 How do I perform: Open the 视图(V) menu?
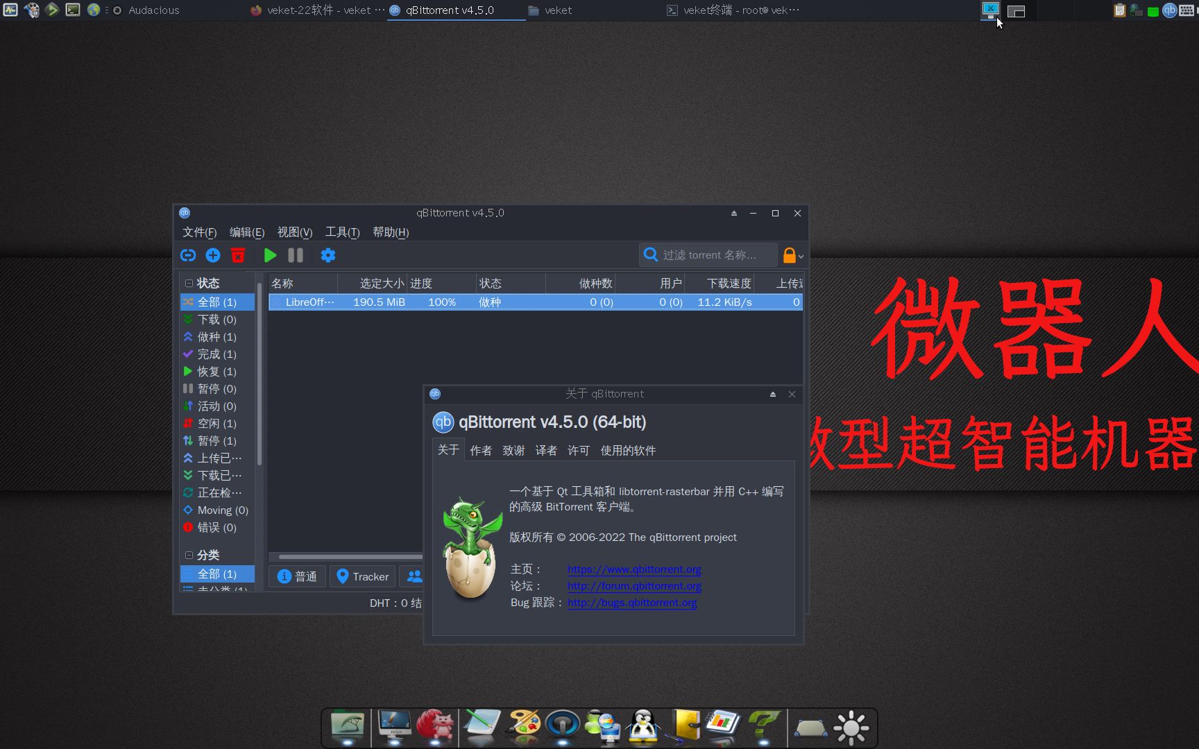[x=295, y=232]
